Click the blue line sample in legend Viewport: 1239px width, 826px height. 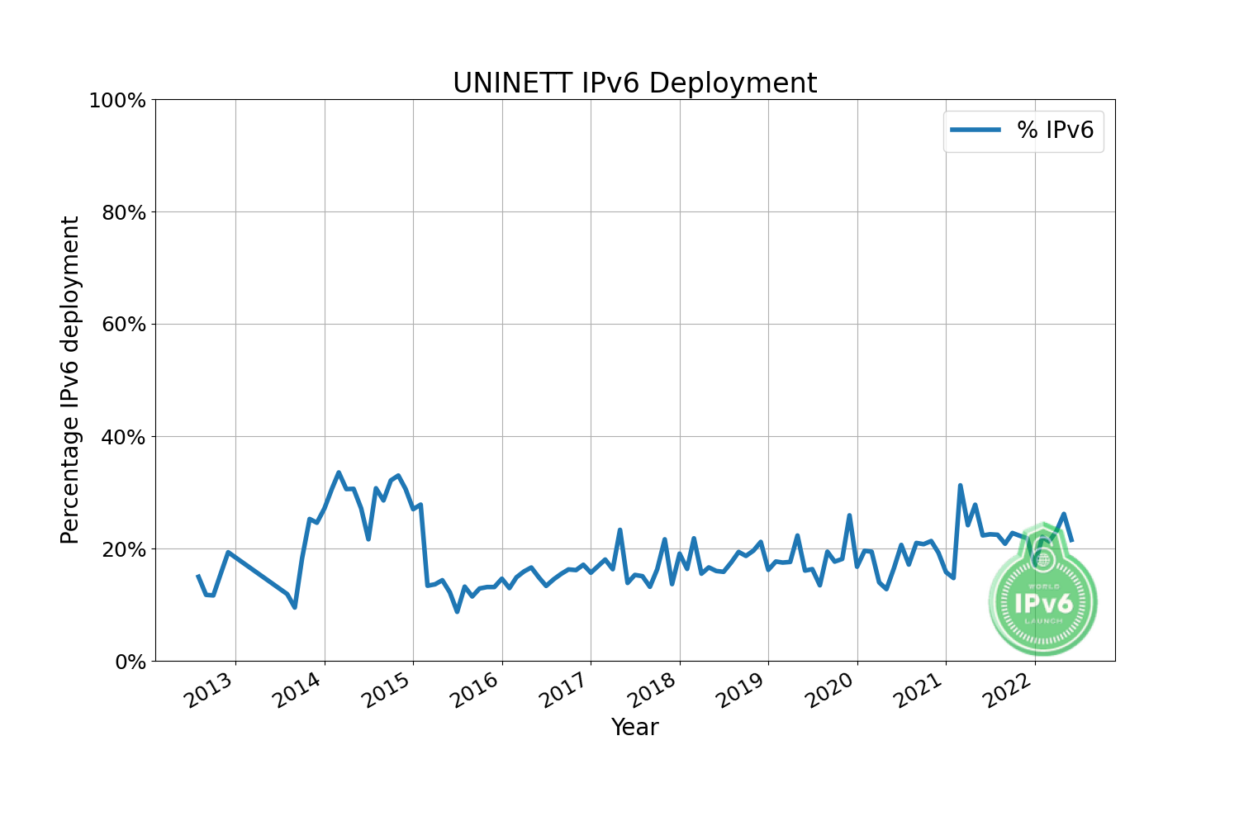pyautogui.click(x=976, y=130)
